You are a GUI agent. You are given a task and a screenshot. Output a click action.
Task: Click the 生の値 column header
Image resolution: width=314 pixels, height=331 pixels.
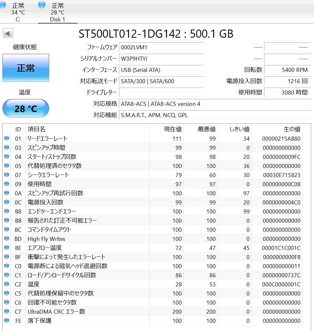click(x=277, y=129)
